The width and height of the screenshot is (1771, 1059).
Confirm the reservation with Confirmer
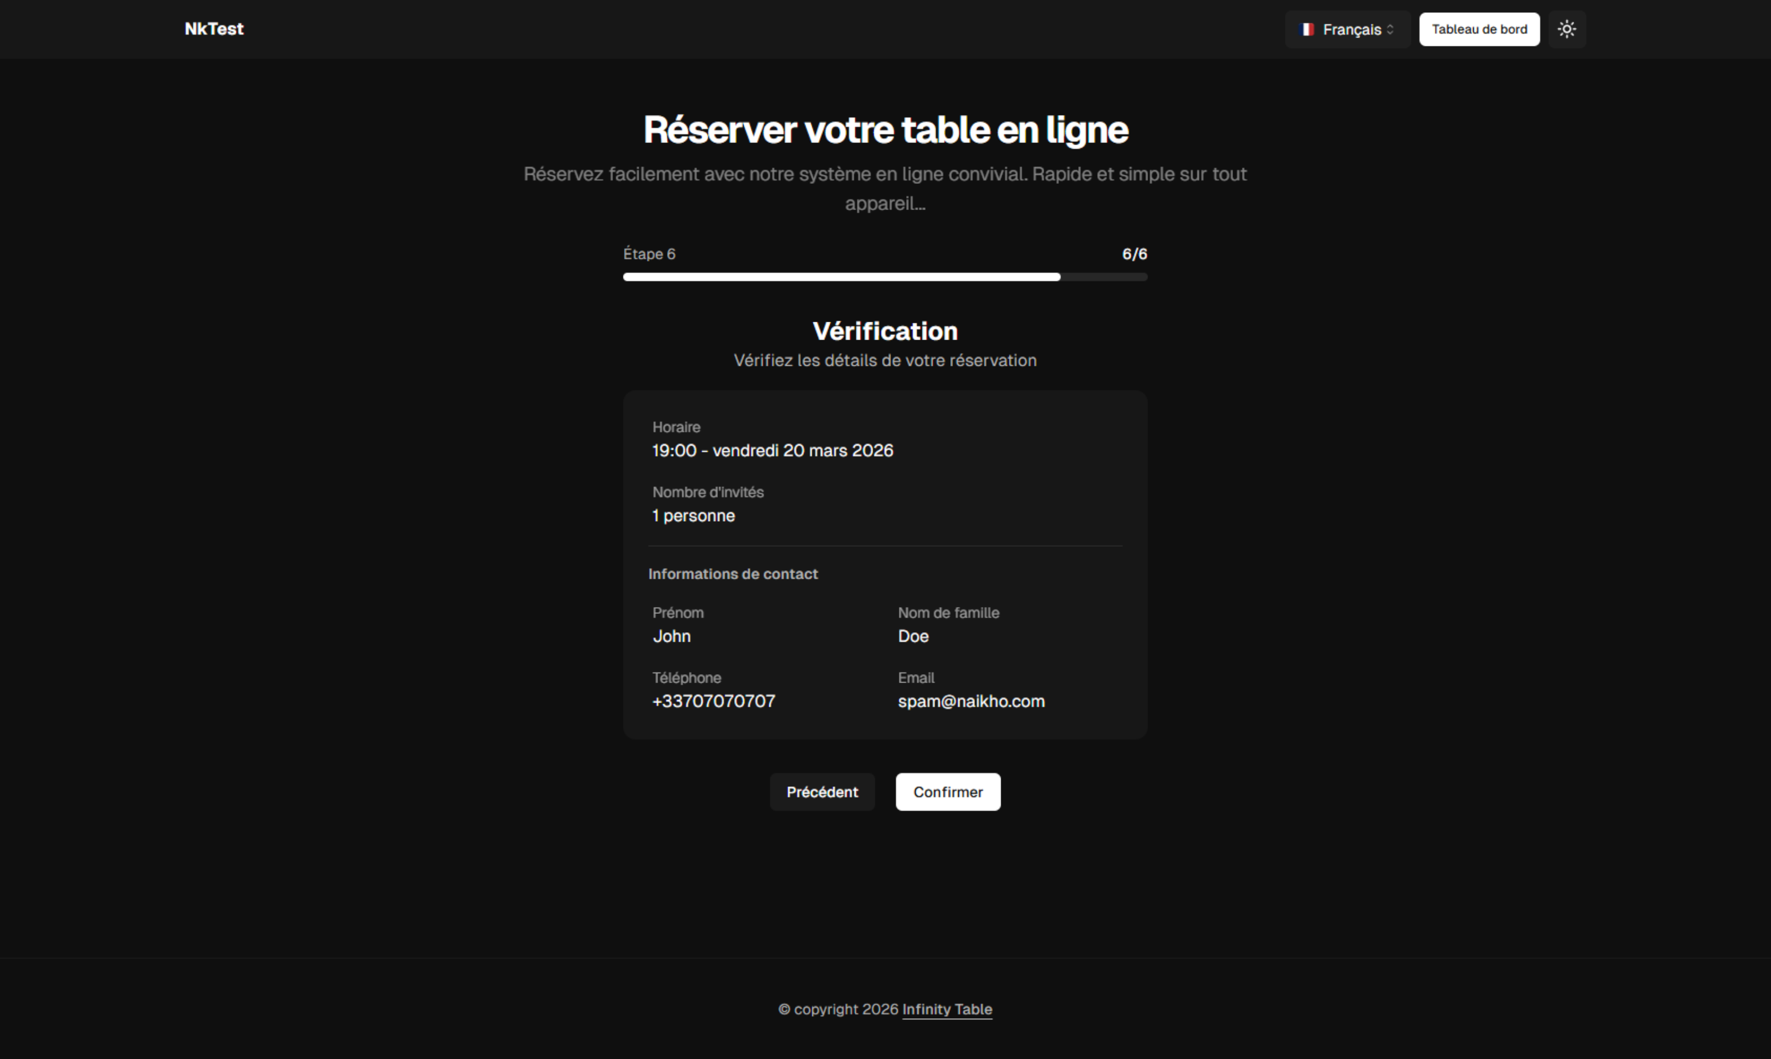pos(948,791)
